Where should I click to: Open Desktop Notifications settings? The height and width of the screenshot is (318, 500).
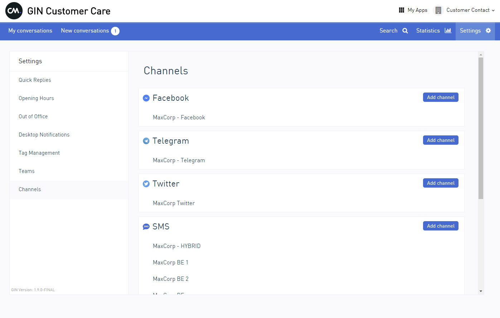[69, 135]
